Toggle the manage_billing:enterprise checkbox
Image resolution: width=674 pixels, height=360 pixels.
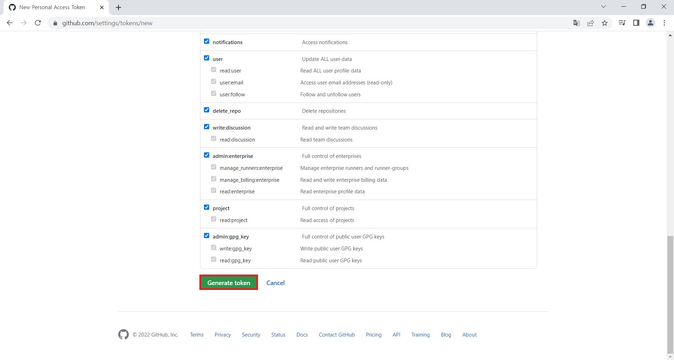point(214,179)
